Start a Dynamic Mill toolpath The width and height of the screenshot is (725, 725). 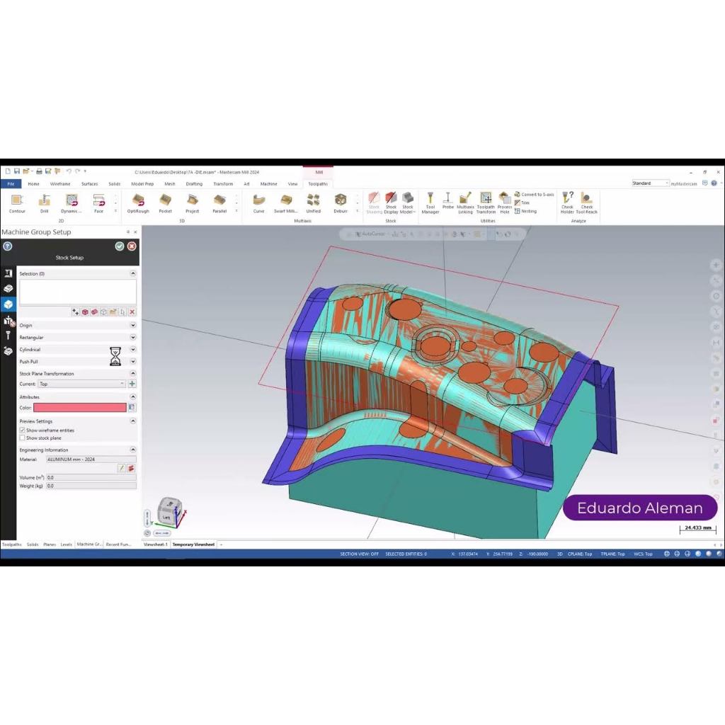tap(72, 203)
